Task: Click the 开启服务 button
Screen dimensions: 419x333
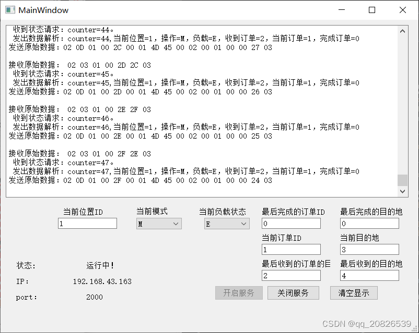Action: 239,292
